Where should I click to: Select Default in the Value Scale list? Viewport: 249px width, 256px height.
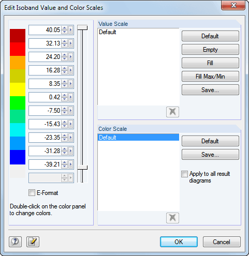click(x=138, y=32)
